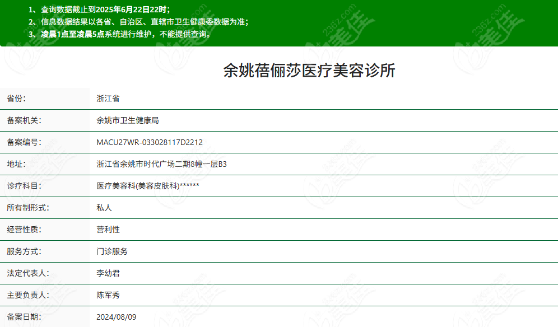The height and width of the screenshot is (327, 558).
Task: Click the label 法定代表人:
Action: [x=28, y=273]
